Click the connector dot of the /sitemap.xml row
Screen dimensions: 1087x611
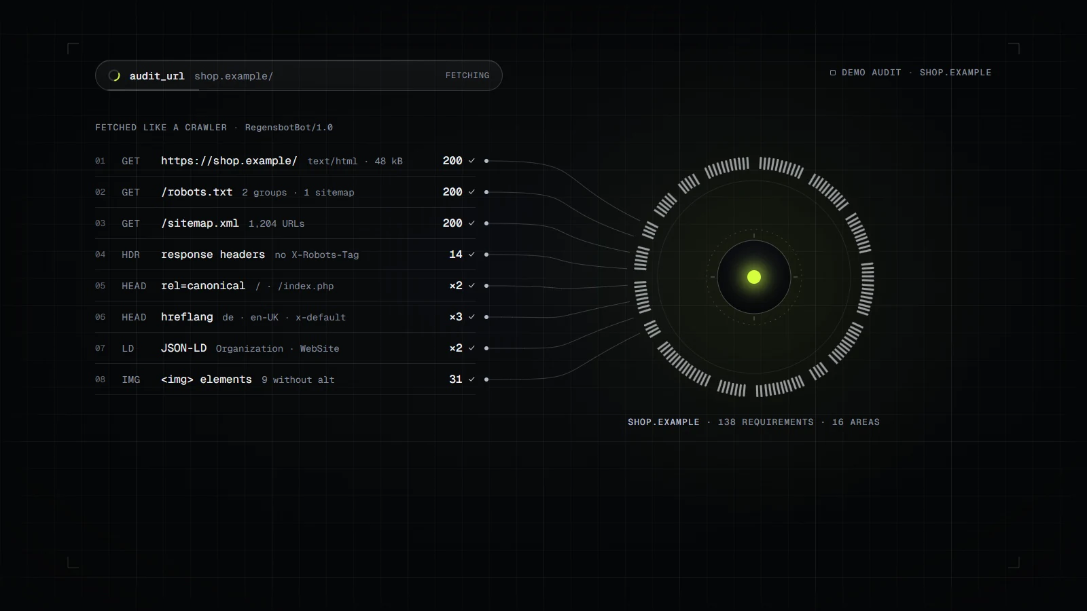[486, 223]
